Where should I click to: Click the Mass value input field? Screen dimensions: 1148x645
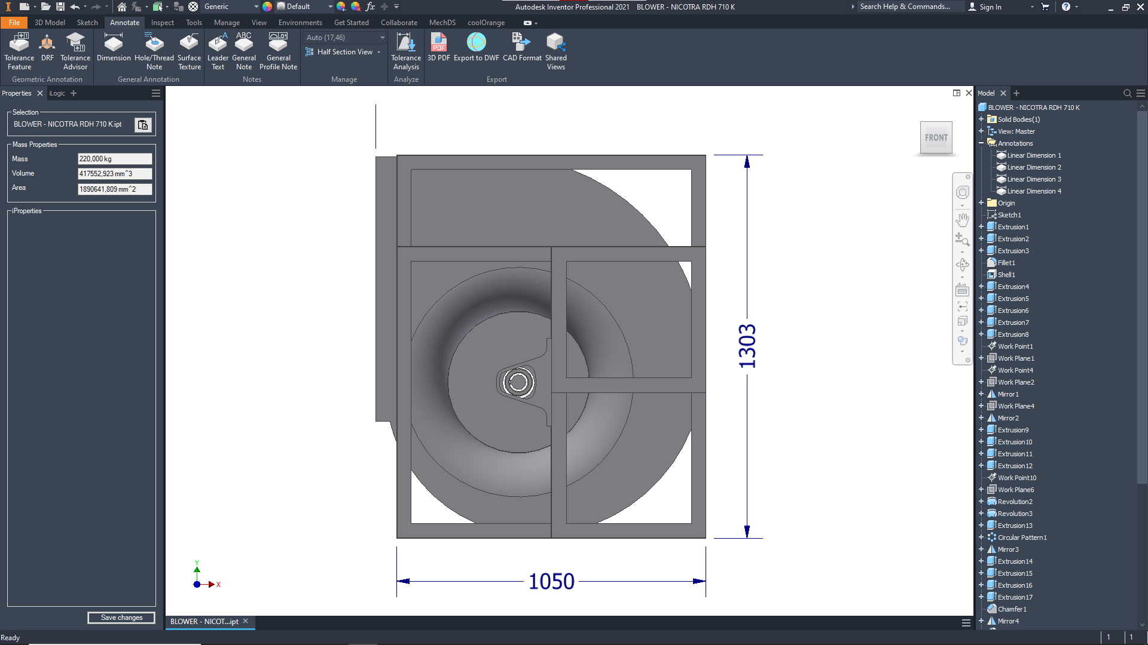pyautogui.click(x=114, y=159)
